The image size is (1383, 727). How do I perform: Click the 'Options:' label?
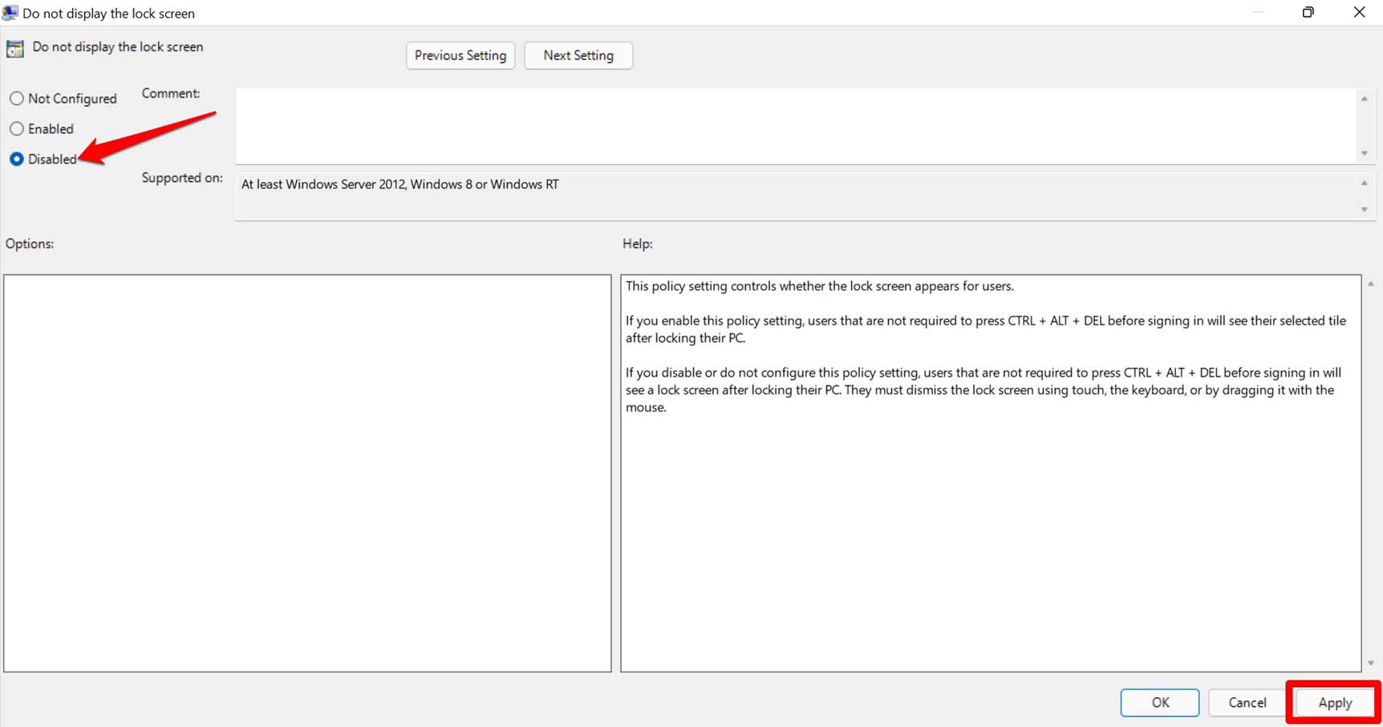[x=30, y=244]
